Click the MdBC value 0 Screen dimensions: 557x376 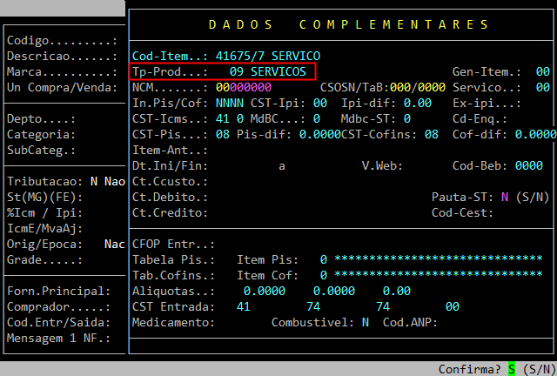tap(317, 118)
